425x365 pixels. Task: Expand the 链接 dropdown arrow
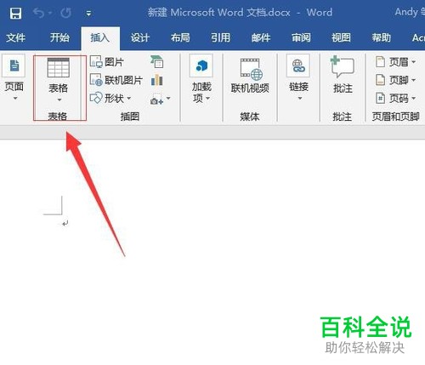pos(300,99)
